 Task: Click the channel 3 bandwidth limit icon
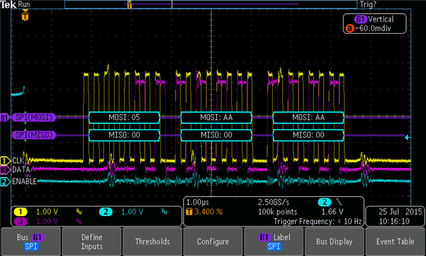[79, 221]
